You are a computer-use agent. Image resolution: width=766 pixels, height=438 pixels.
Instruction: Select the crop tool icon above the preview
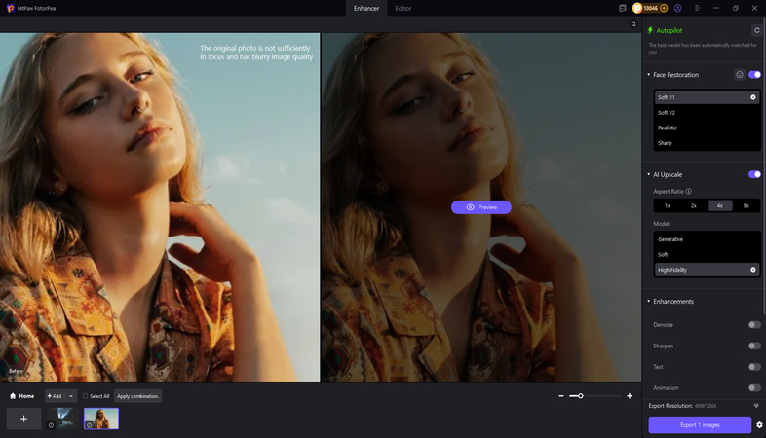[633, 24]
